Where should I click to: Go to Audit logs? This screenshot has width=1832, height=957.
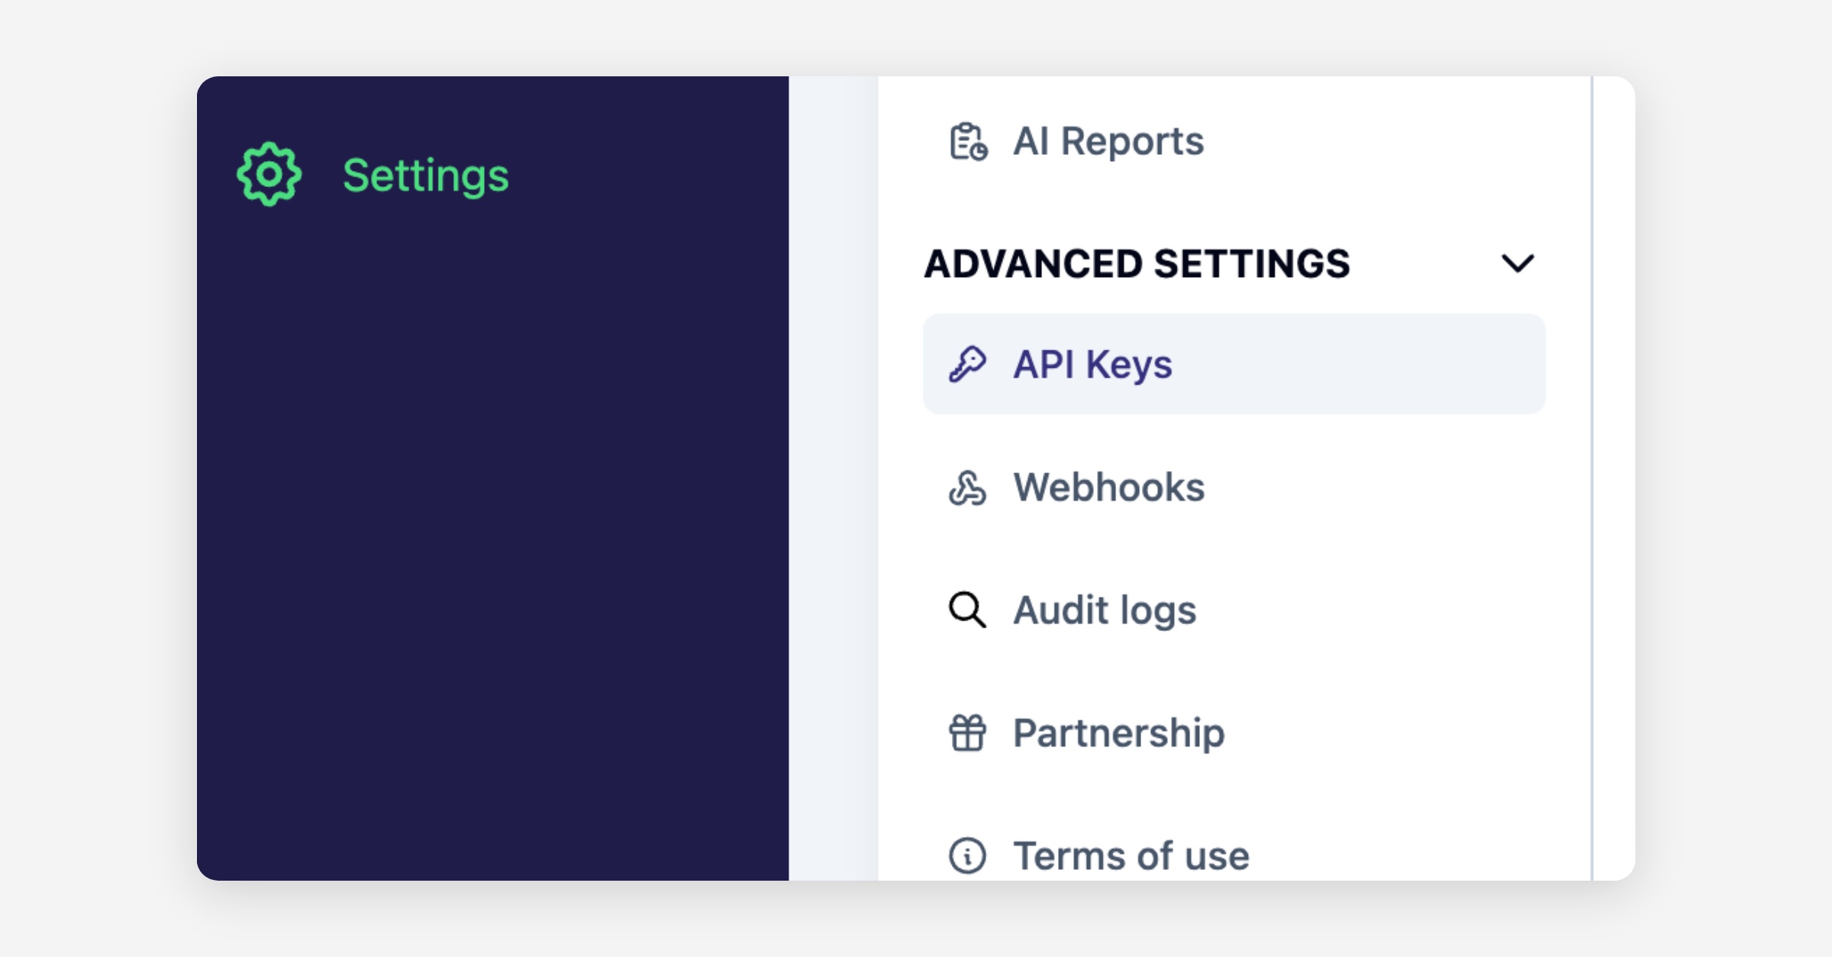[x=1105, y=611]
